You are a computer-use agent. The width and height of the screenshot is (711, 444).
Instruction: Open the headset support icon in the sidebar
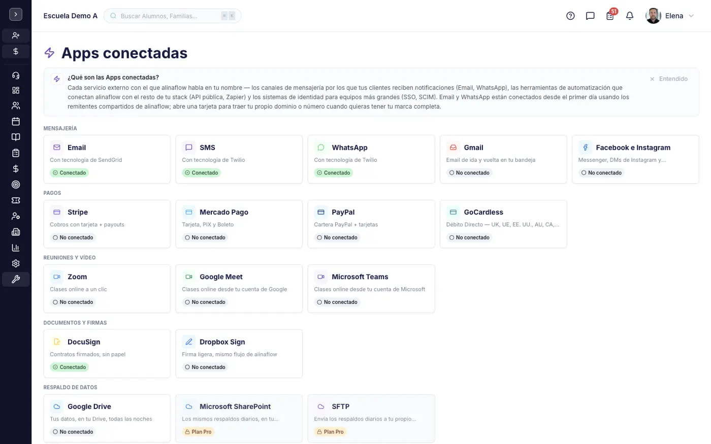pyautogui.click(x=16, y=76)
